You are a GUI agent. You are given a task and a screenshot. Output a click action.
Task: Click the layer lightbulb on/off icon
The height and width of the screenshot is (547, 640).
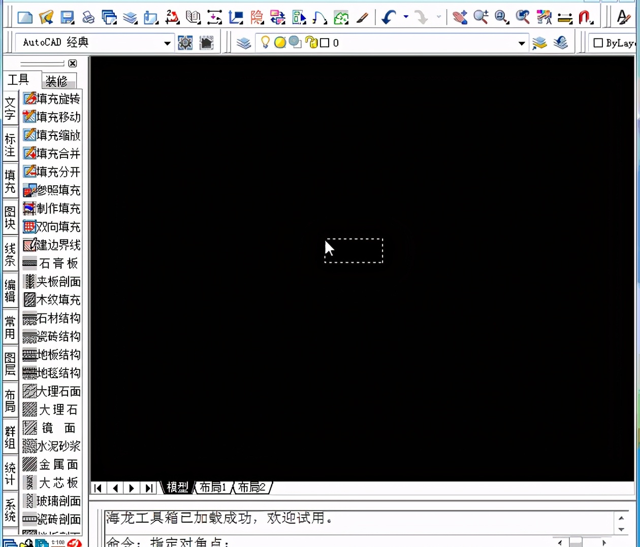tap(265, 43)
